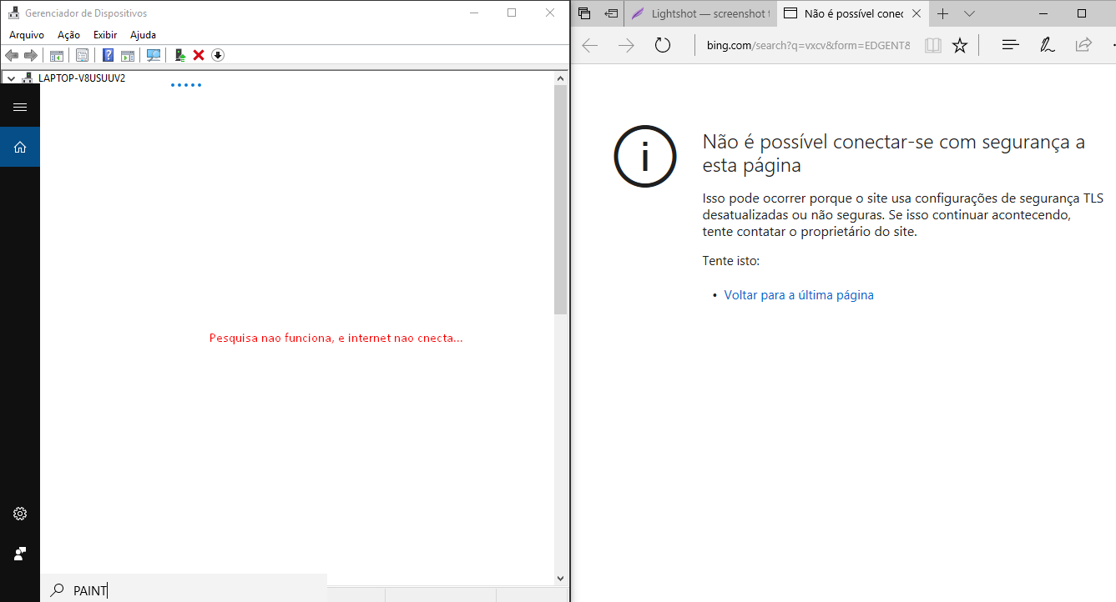Click the bing.com address bar in Edge
This screenshot has width=1116, height=602.
808,45
